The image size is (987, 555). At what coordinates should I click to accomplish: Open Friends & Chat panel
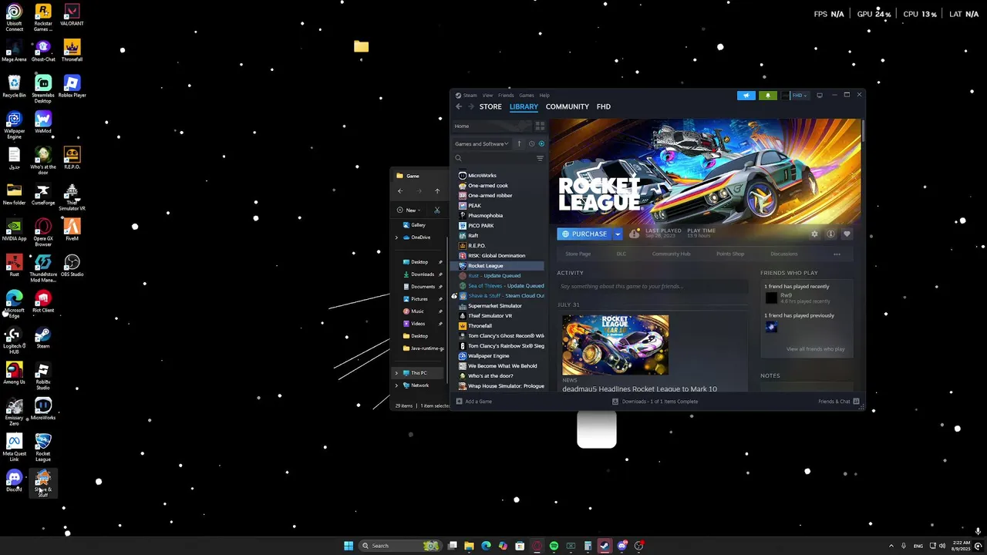pyautogui.click(x=839, y=402)
